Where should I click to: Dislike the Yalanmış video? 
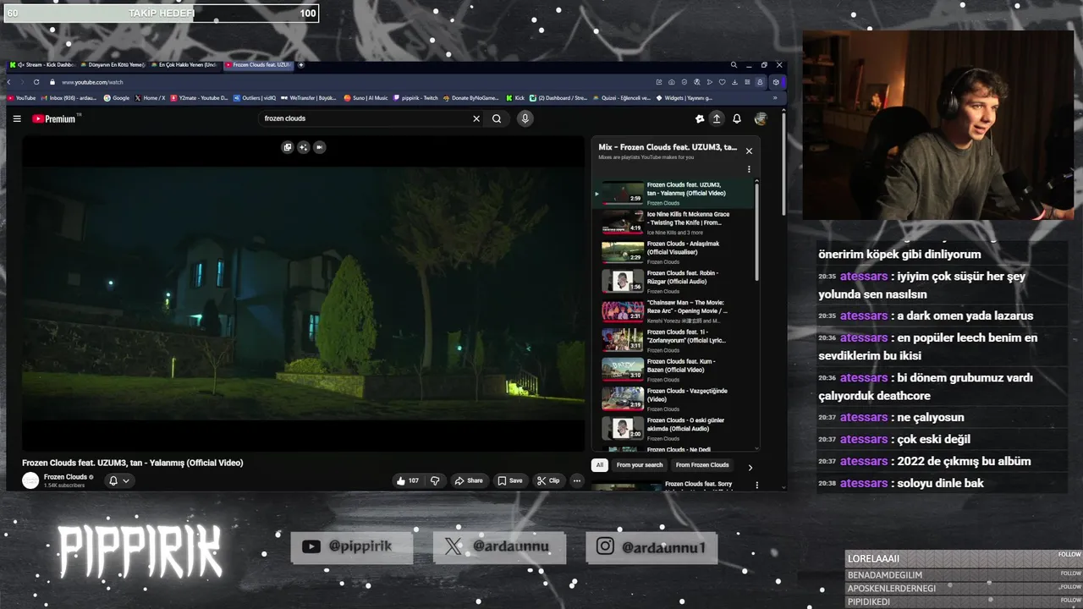[435, 480]
